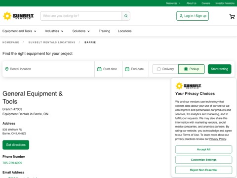Click the Rental location input field
Screen dimensions: 237x178
tap(48, 69)
